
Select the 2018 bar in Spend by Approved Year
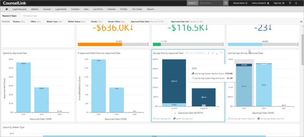click(x=23, y=87)
